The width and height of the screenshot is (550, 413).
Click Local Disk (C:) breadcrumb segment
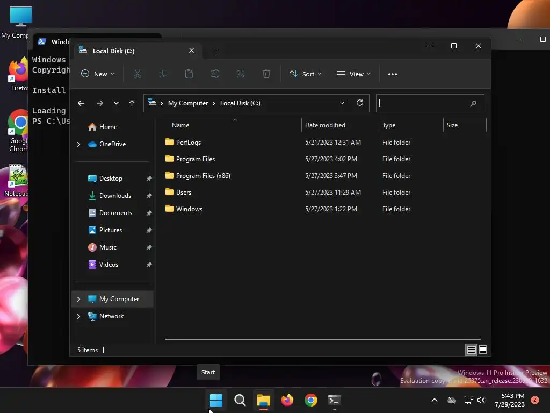click(240, 103)
